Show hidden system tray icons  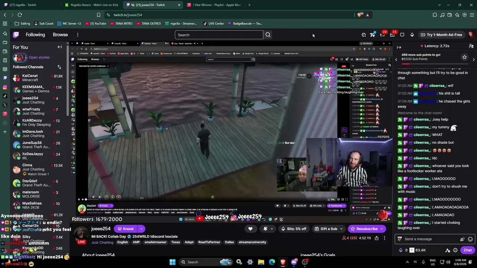[x=407, y=262]
